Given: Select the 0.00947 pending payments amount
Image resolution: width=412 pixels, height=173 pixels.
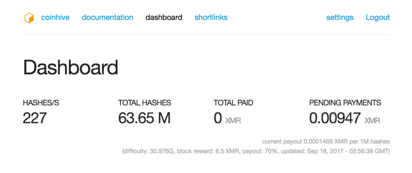Looking at the screenshot, I should point(335,119).
